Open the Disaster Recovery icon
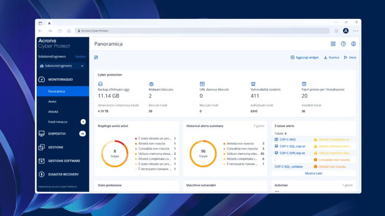 tap(41, 174)
